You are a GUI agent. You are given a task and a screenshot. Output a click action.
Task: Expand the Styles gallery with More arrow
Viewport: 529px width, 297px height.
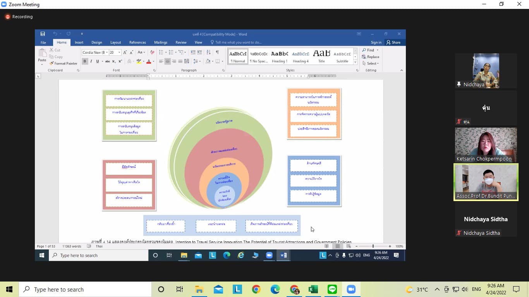(356, 62)
